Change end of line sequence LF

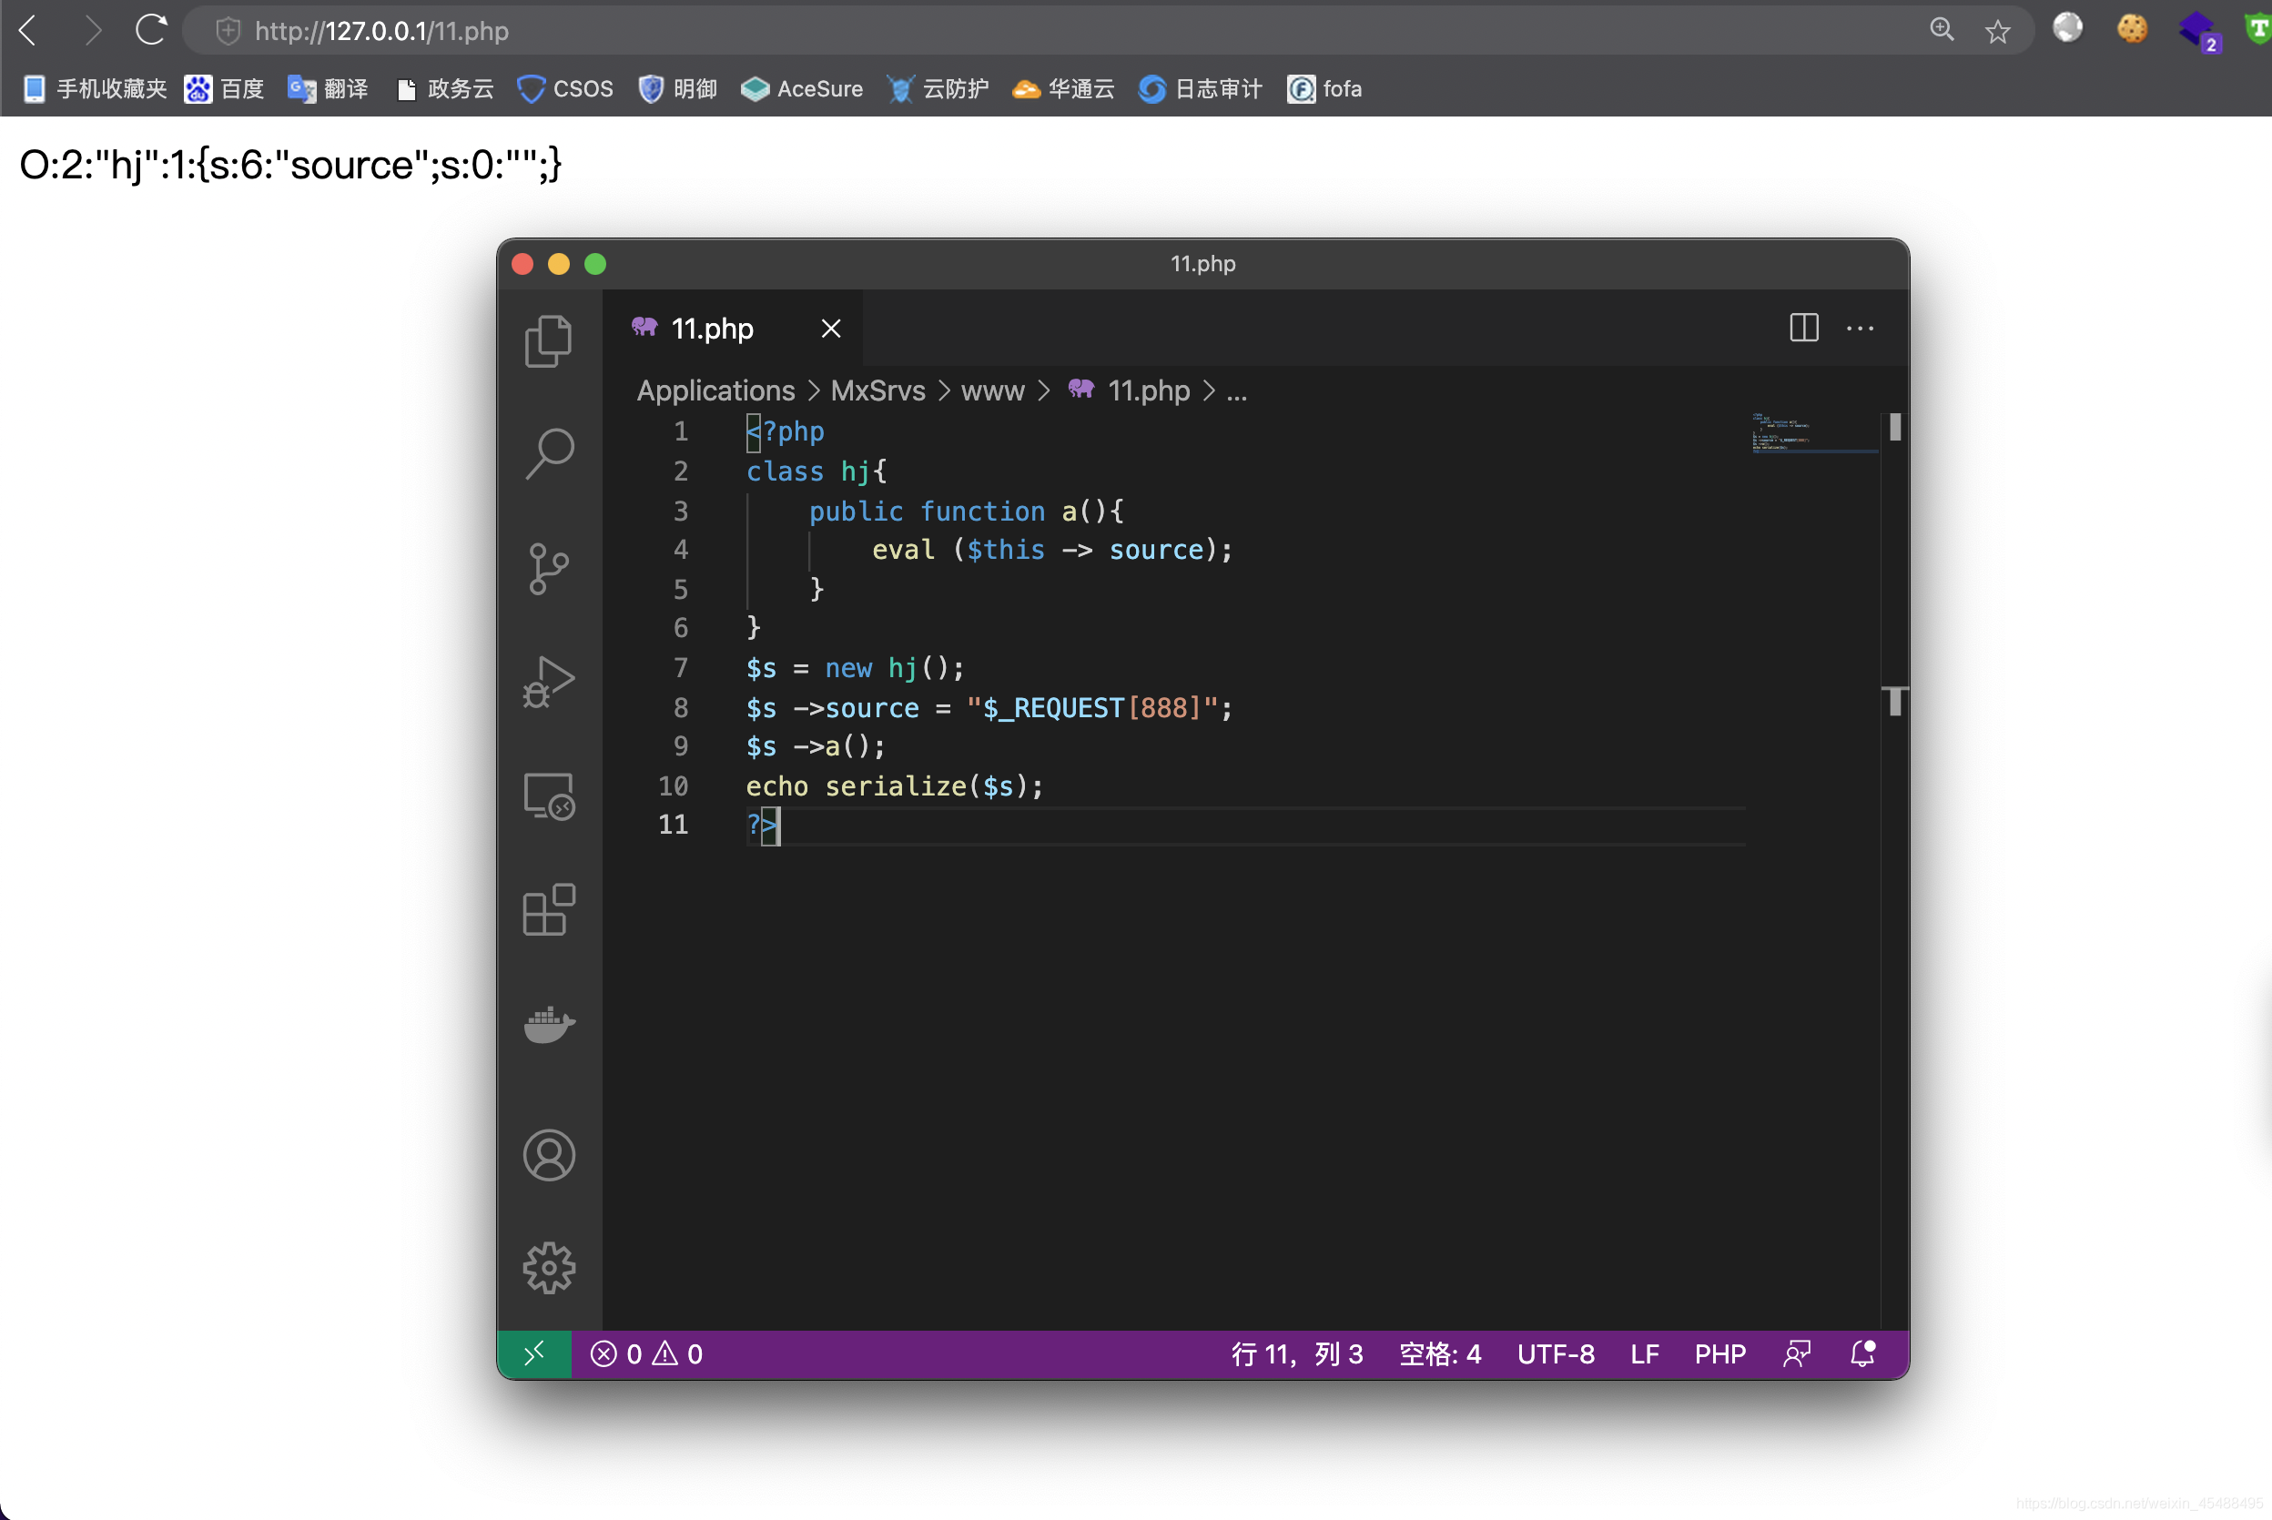(x=1645, y=1353)
